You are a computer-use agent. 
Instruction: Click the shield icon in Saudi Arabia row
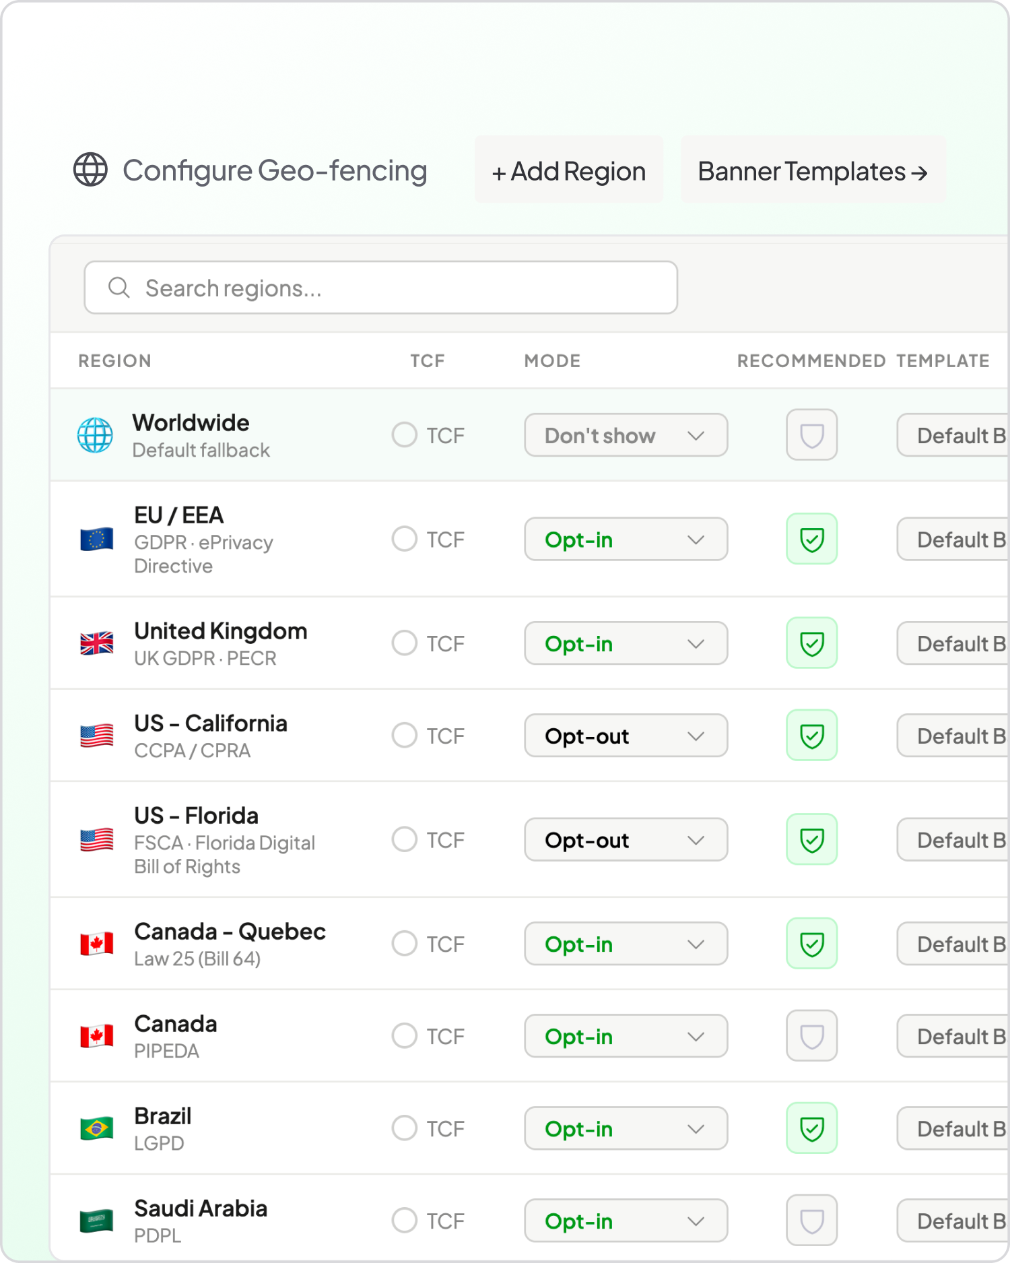811,1220
